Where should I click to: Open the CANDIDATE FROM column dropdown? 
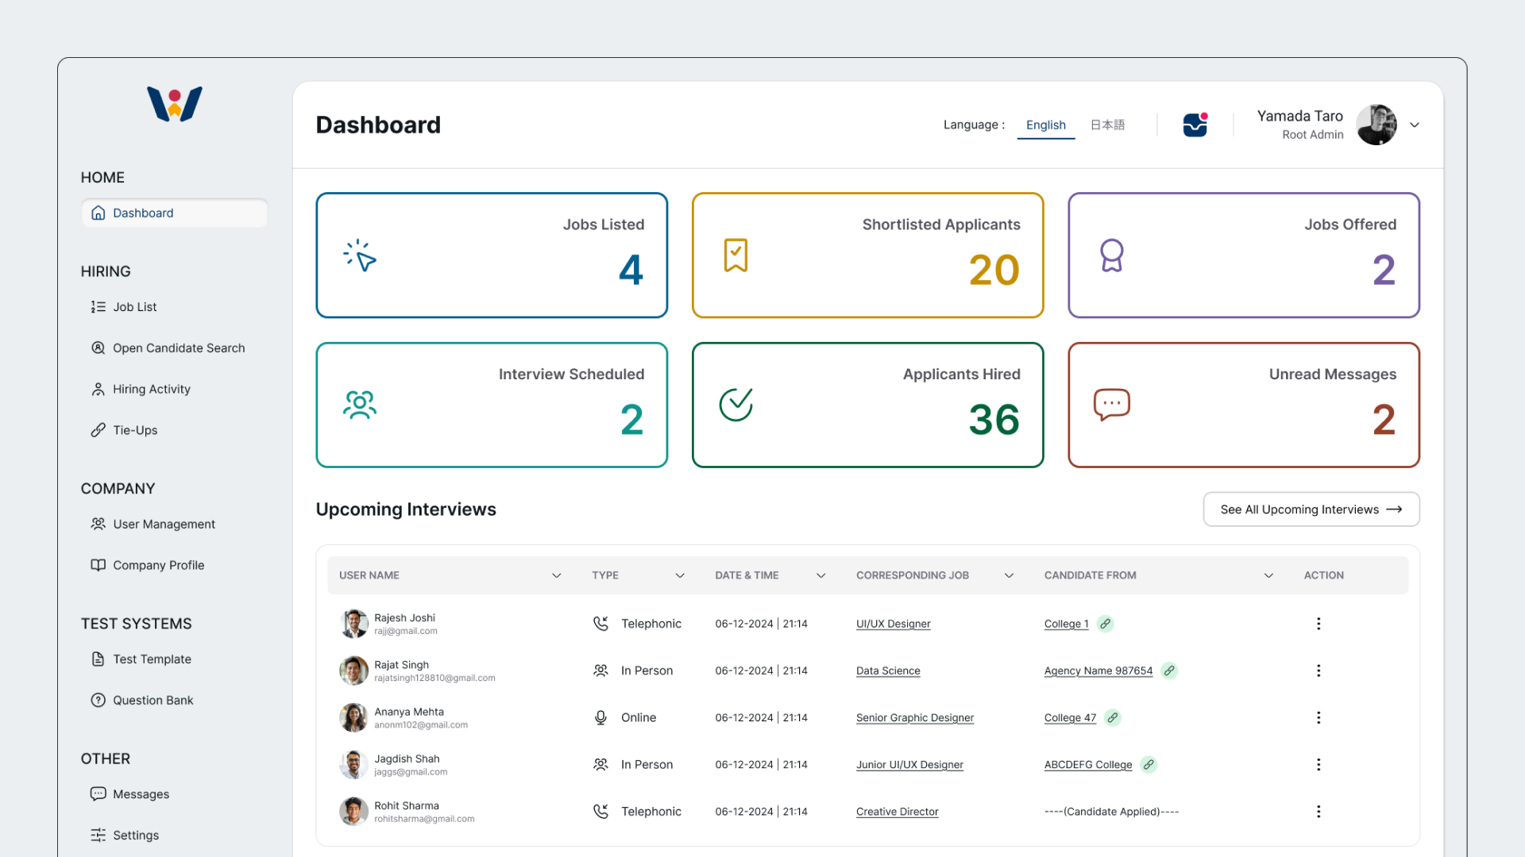(1268, 575)
